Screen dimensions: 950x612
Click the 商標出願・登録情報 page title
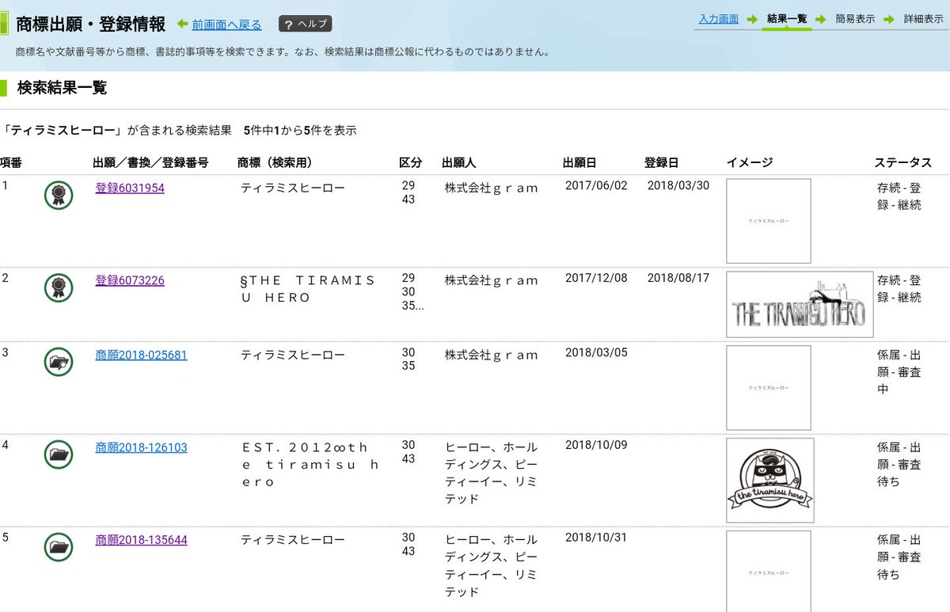pos(91,25)
